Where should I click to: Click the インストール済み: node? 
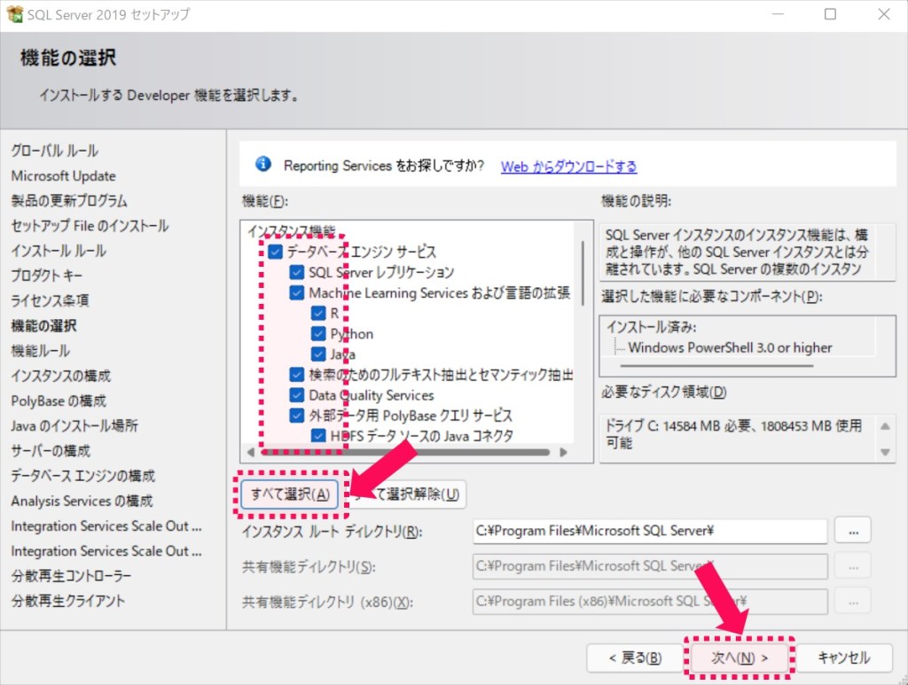[652, 328]
